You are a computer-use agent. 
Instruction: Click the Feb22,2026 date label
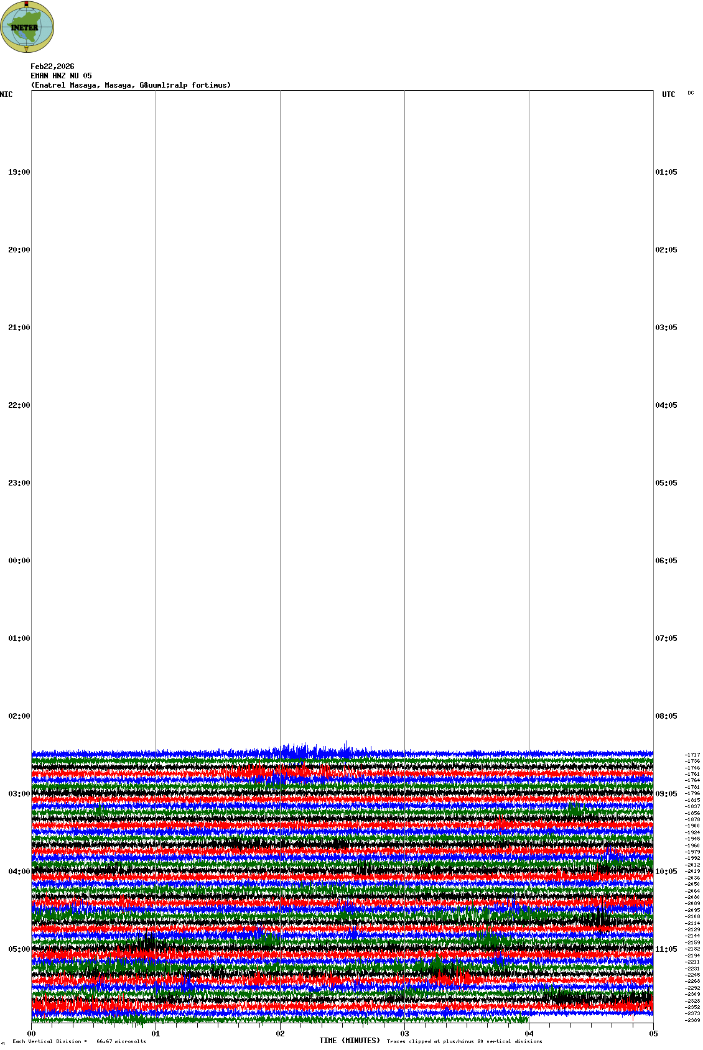[52, 67]
